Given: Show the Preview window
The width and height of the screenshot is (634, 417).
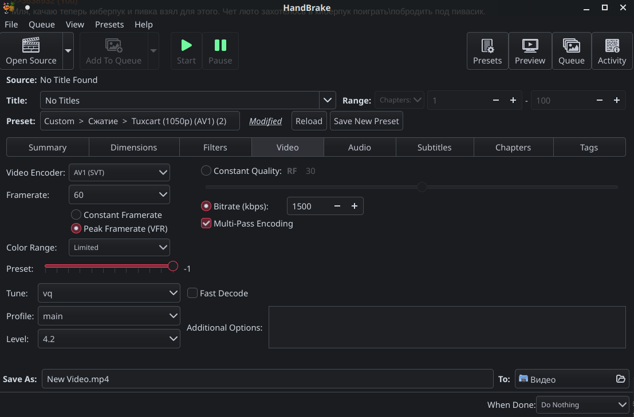Looking at the screenshot, I should (x=530, y=46).
